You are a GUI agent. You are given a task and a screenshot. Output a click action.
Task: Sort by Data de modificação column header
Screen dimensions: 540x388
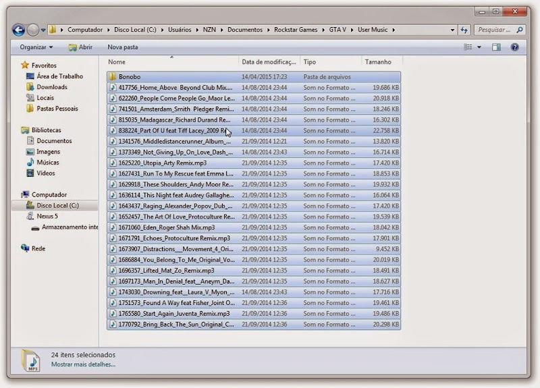269,62
